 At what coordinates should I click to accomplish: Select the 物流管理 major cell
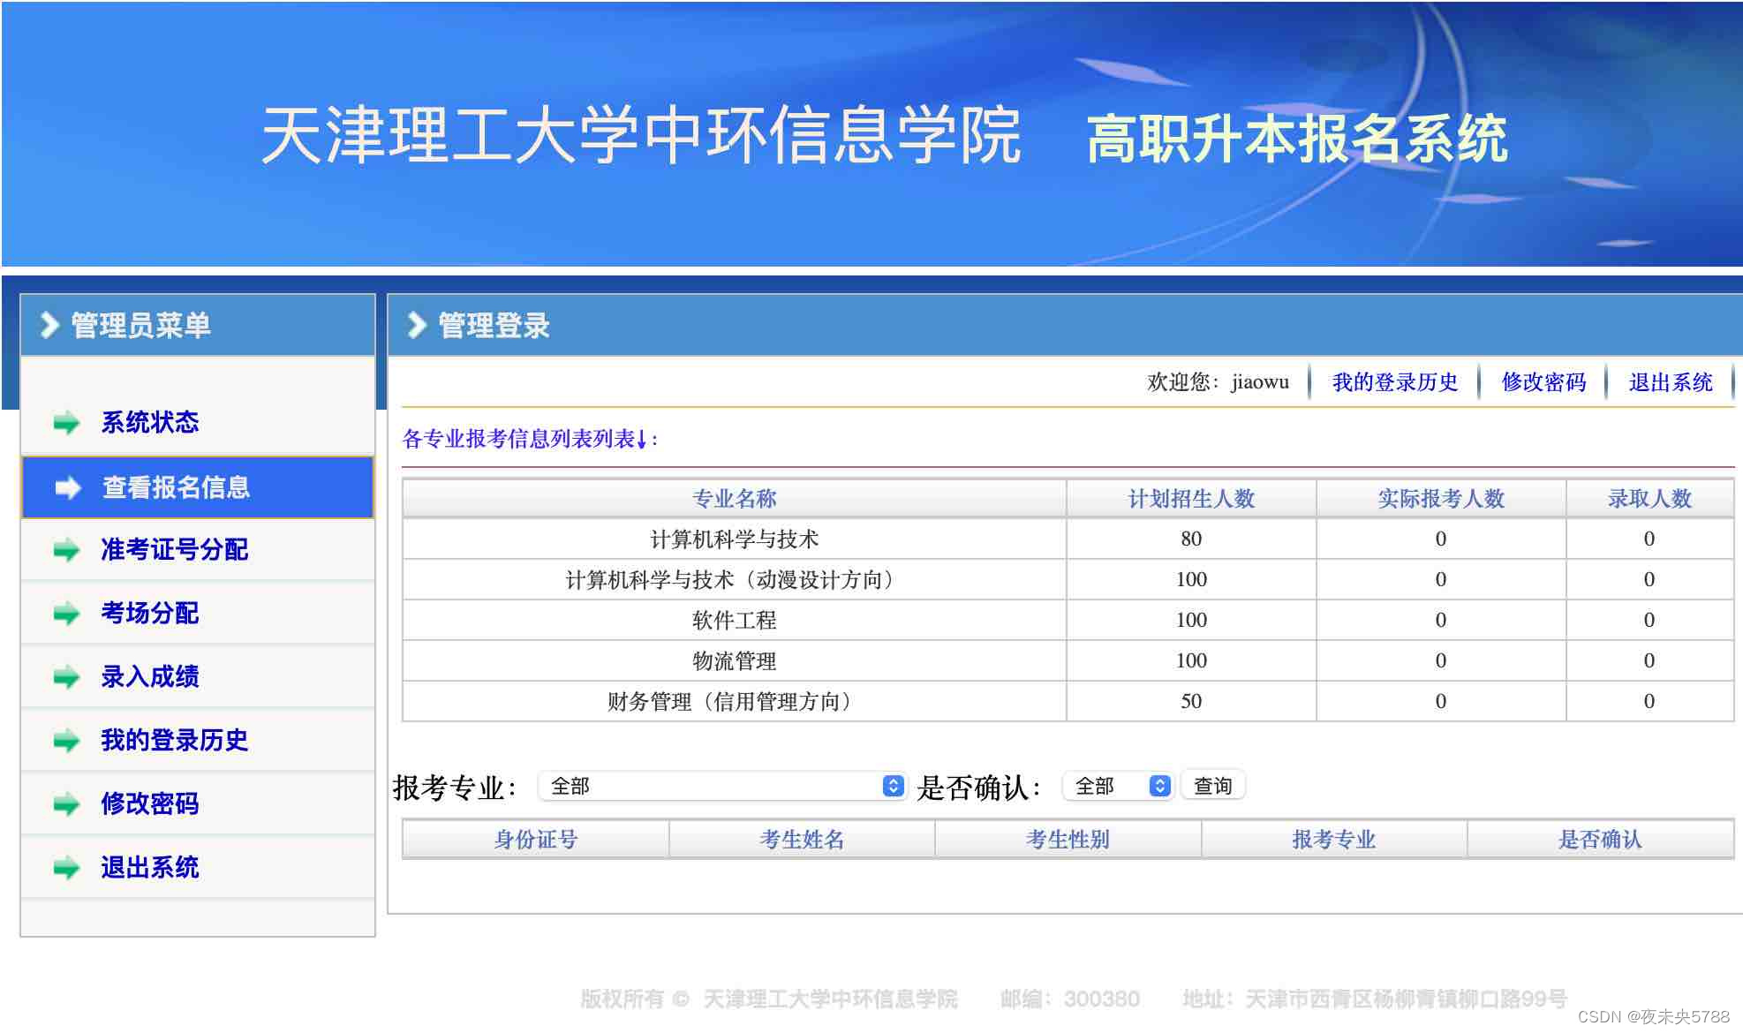point(734,660)
